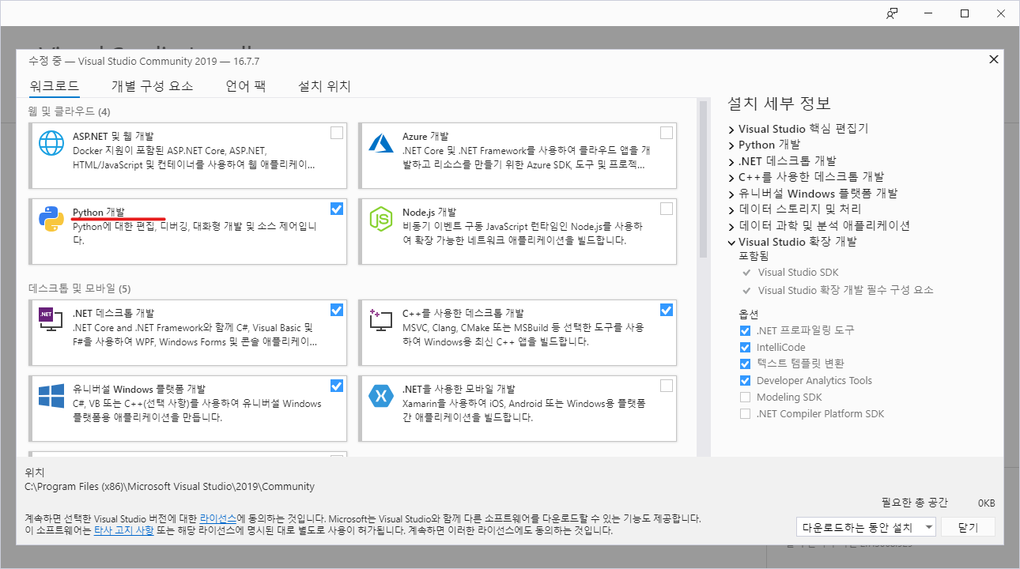This screenshot has height=569, width=1020.
Task: Uncheck the 텍스트 템플릿 변환 option
Action: pos(745,364)
